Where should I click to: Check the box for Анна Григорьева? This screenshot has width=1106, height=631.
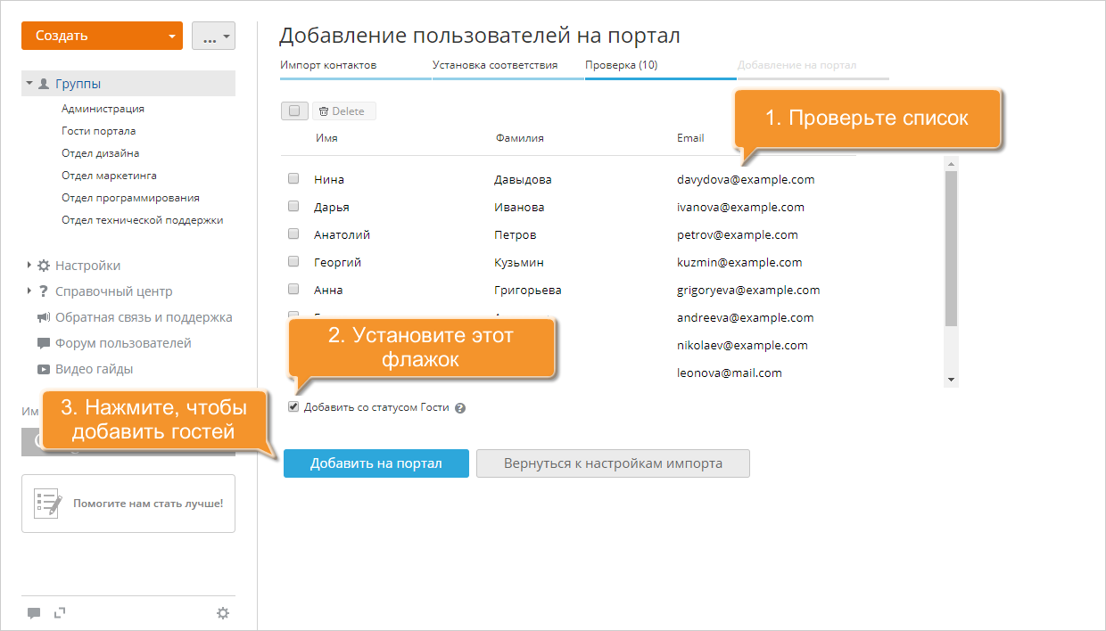point(293,290)
